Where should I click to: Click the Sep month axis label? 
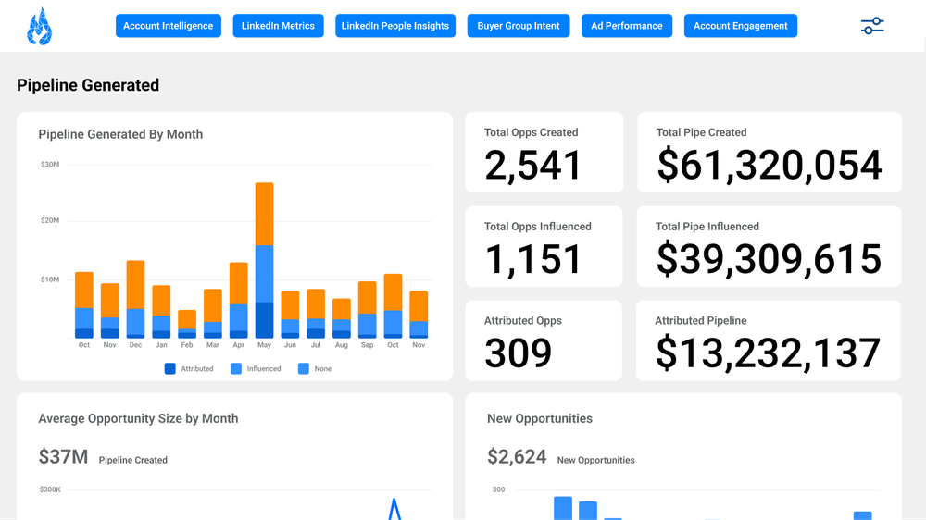pos(368,345)
